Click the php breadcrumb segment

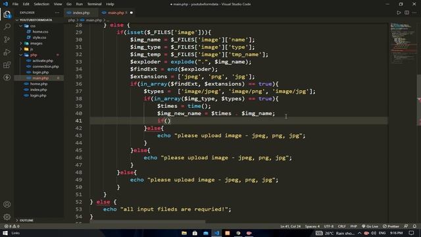click(72, 20)
